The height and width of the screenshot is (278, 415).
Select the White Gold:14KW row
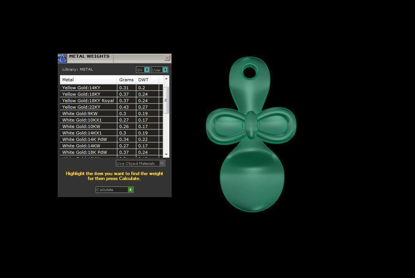111,145
